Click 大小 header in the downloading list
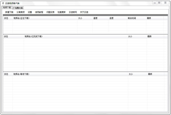The height and width of the screenshot is (115, 171). [x=80, y=18]
